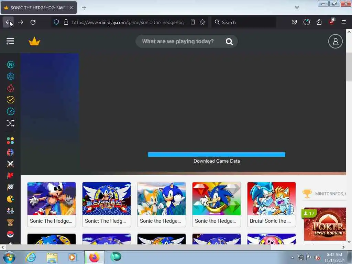
Task: Open the flame hot games icon
Action: tap(10, 88)
